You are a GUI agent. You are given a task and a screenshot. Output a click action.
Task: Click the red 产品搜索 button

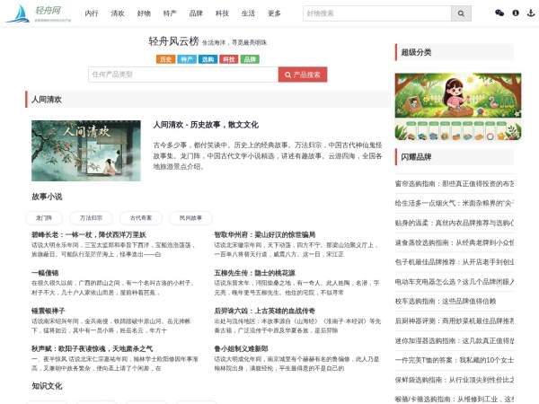[303, 75]
